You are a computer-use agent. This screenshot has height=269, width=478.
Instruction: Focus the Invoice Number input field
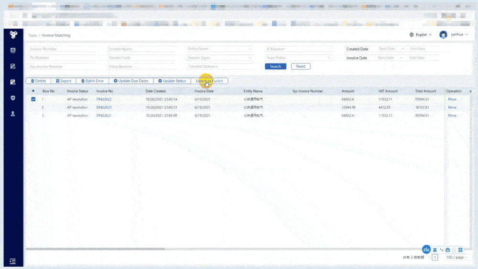click(x=62, y=49)
